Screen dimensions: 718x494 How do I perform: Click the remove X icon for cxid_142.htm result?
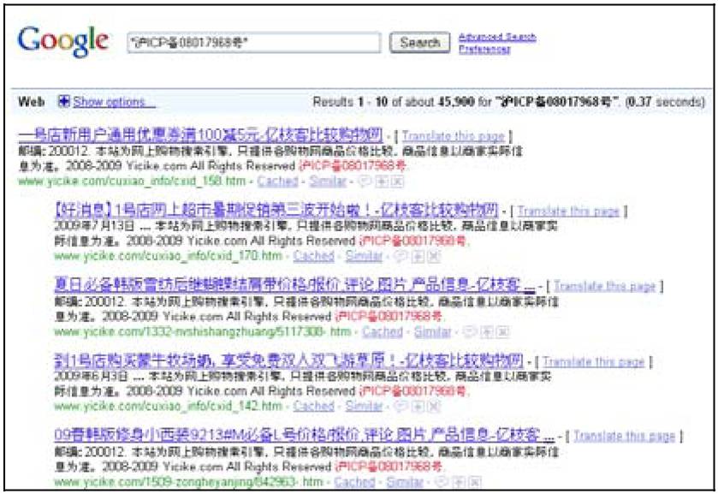[x=433, y=406]
